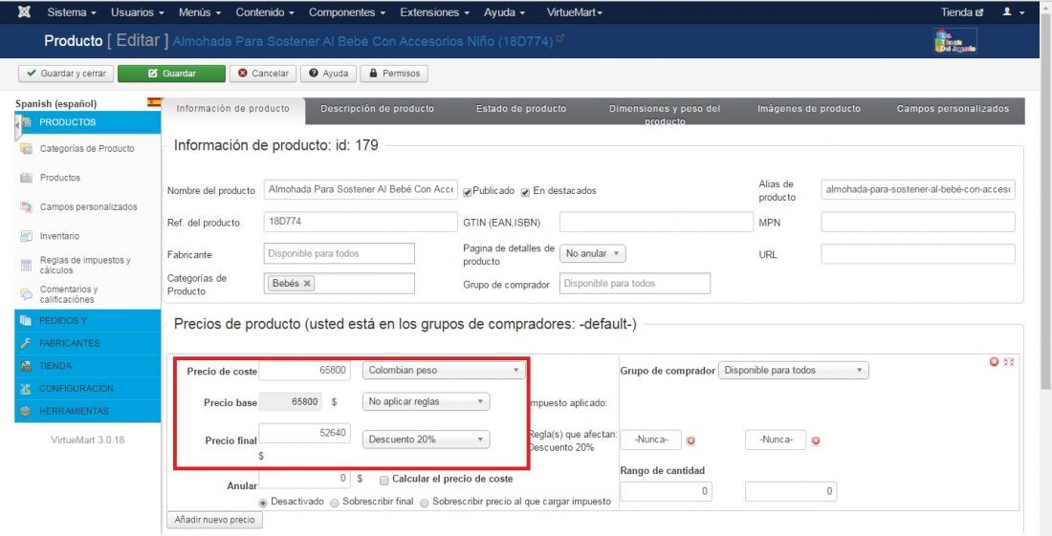Open the Descuento 20% dropdown
Screen dimensions: 1052x536
426,440
